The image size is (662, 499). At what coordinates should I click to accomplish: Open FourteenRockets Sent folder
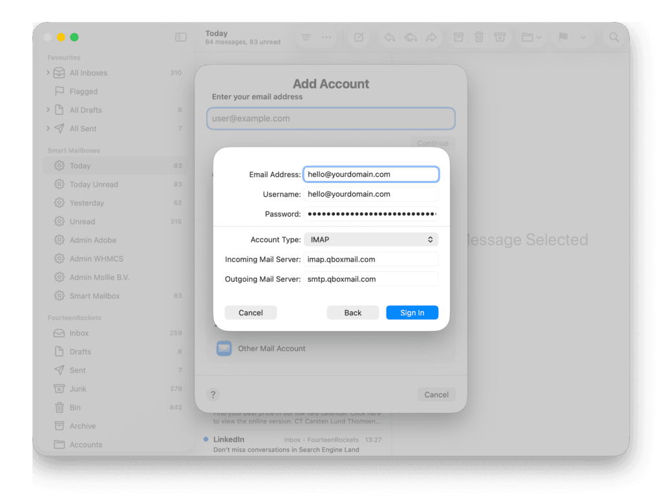point(115,370)
